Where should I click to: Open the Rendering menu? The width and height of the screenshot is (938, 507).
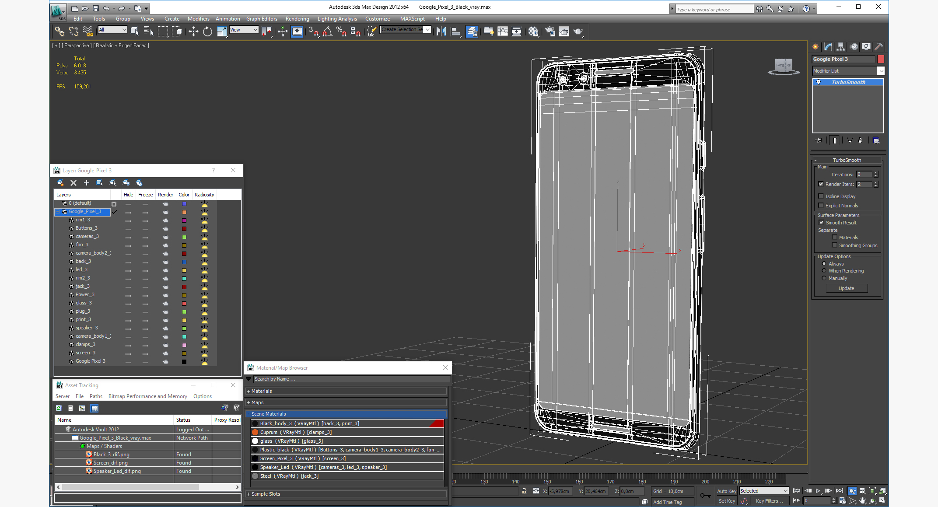pyautogui.click(x=297, y=19)
